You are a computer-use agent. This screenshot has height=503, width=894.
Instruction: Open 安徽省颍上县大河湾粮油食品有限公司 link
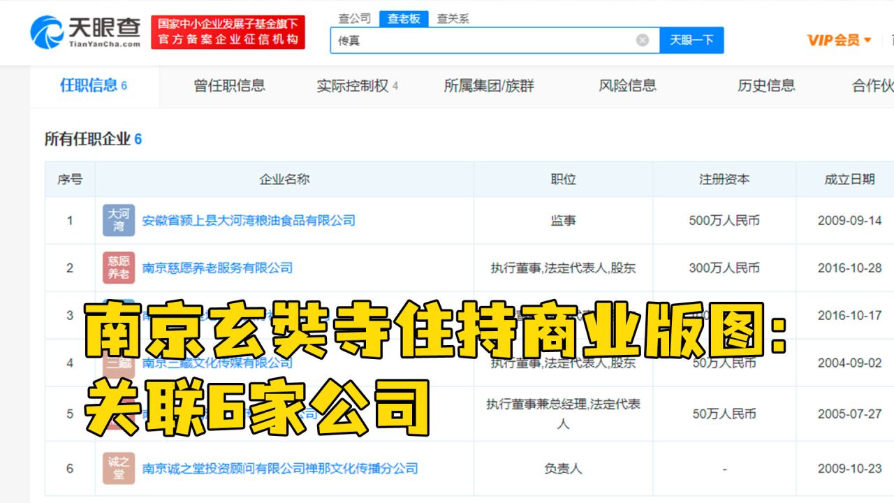click(x=249, y=221)
